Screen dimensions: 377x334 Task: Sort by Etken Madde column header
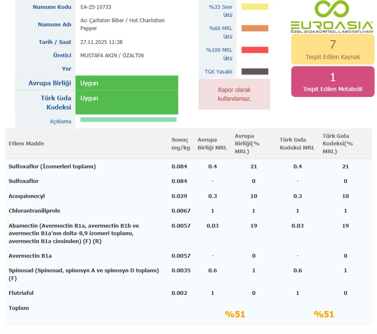(x=26, y=144)
